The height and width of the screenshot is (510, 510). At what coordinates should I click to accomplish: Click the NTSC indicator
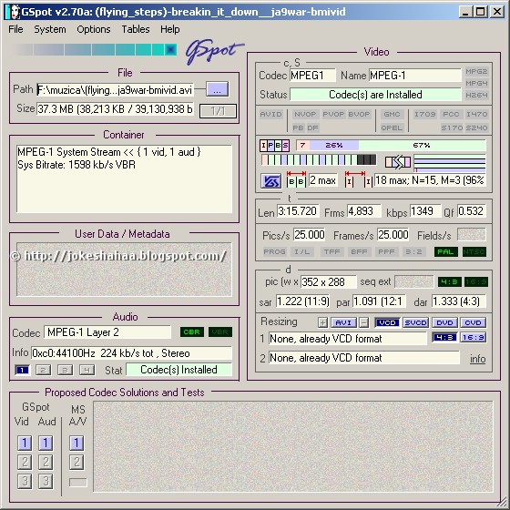coord(474,251)
